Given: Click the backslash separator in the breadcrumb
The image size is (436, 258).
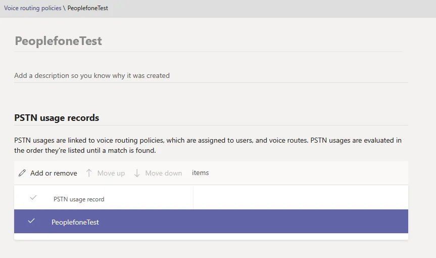Looking at the screenshot, I should click(64, 8).
